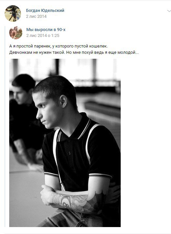Click Богдан Юдельский's round profile avatar
The image size is (171, 234).
pos(13,14)
